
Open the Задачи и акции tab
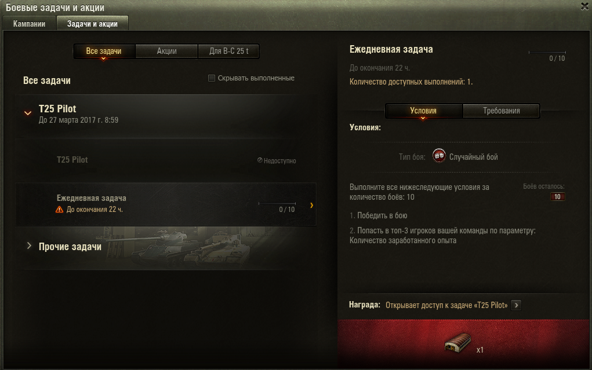click(x=93, y=24)
